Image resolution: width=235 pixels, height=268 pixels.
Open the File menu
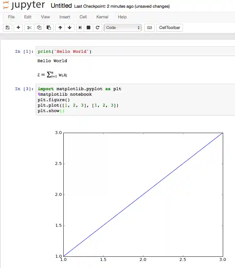(11, 17)
